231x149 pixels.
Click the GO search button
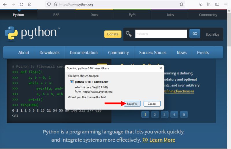pos(195,34)
